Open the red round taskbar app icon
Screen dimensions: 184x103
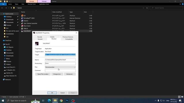(73, 100)
